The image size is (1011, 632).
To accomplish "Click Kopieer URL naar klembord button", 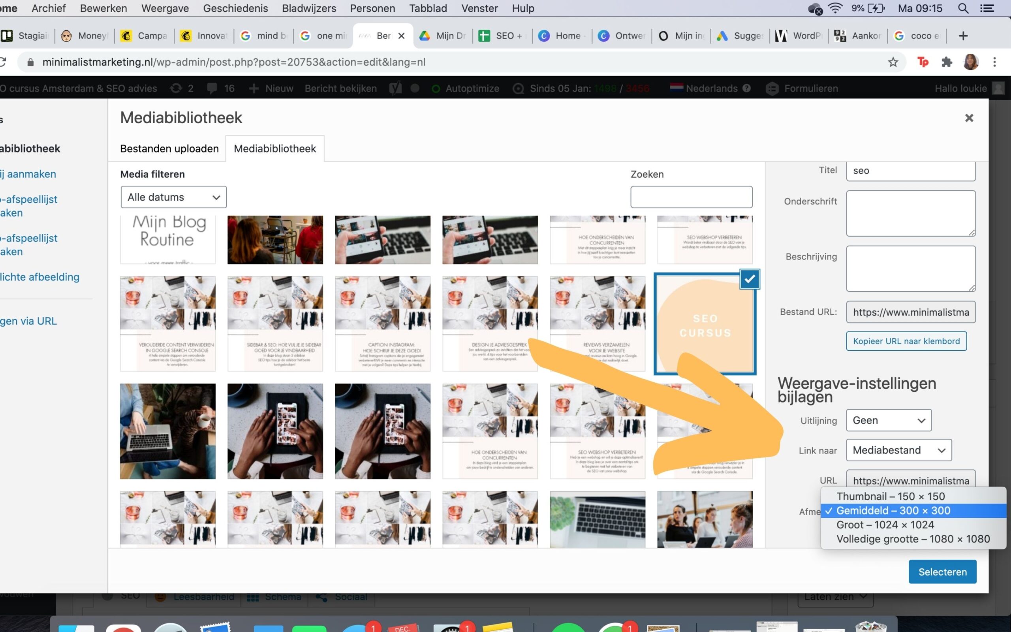I will (906, 341).
